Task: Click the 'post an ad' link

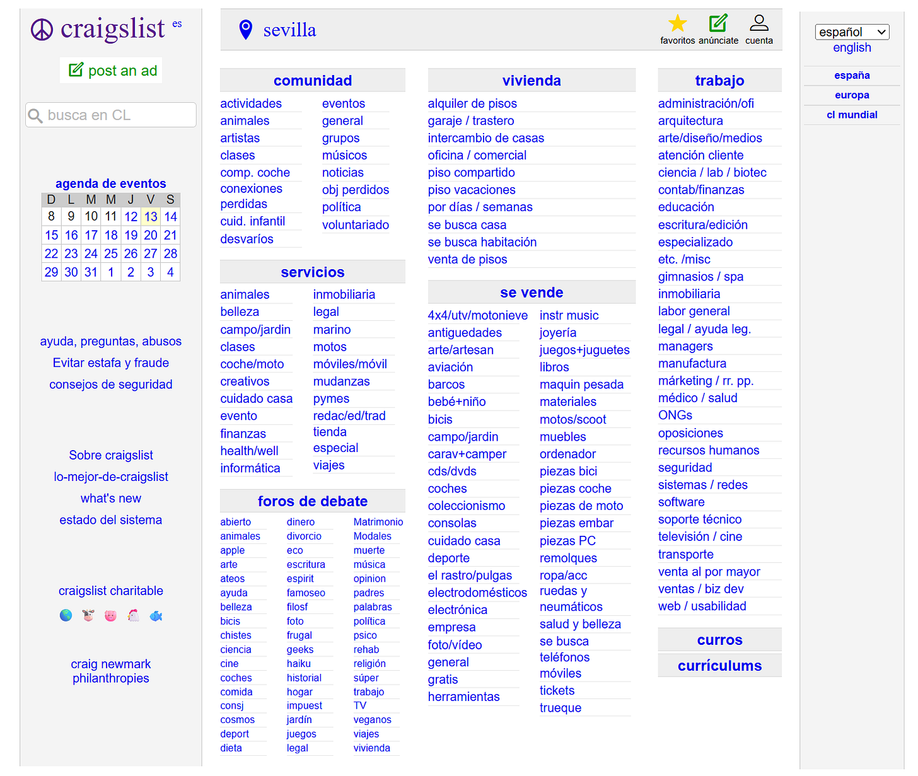Action: click(123, 71)
